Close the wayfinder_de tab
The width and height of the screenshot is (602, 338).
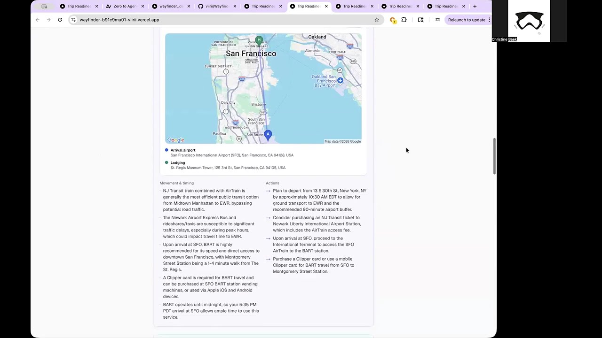coord(189,6)
